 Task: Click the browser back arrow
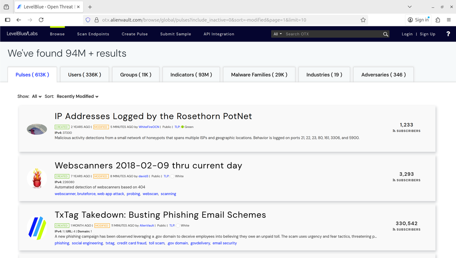[x=19, y=20]
